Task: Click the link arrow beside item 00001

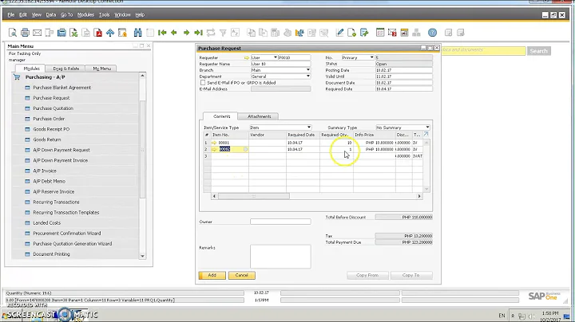Action: (x=214, y=143)
